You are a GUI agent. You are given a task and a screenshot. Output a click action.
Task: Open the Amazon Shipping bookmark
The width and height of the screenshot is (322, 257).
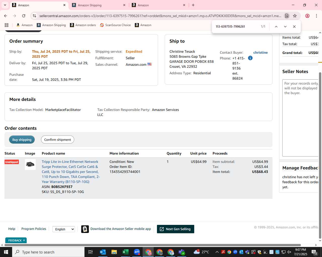(51, 25)
